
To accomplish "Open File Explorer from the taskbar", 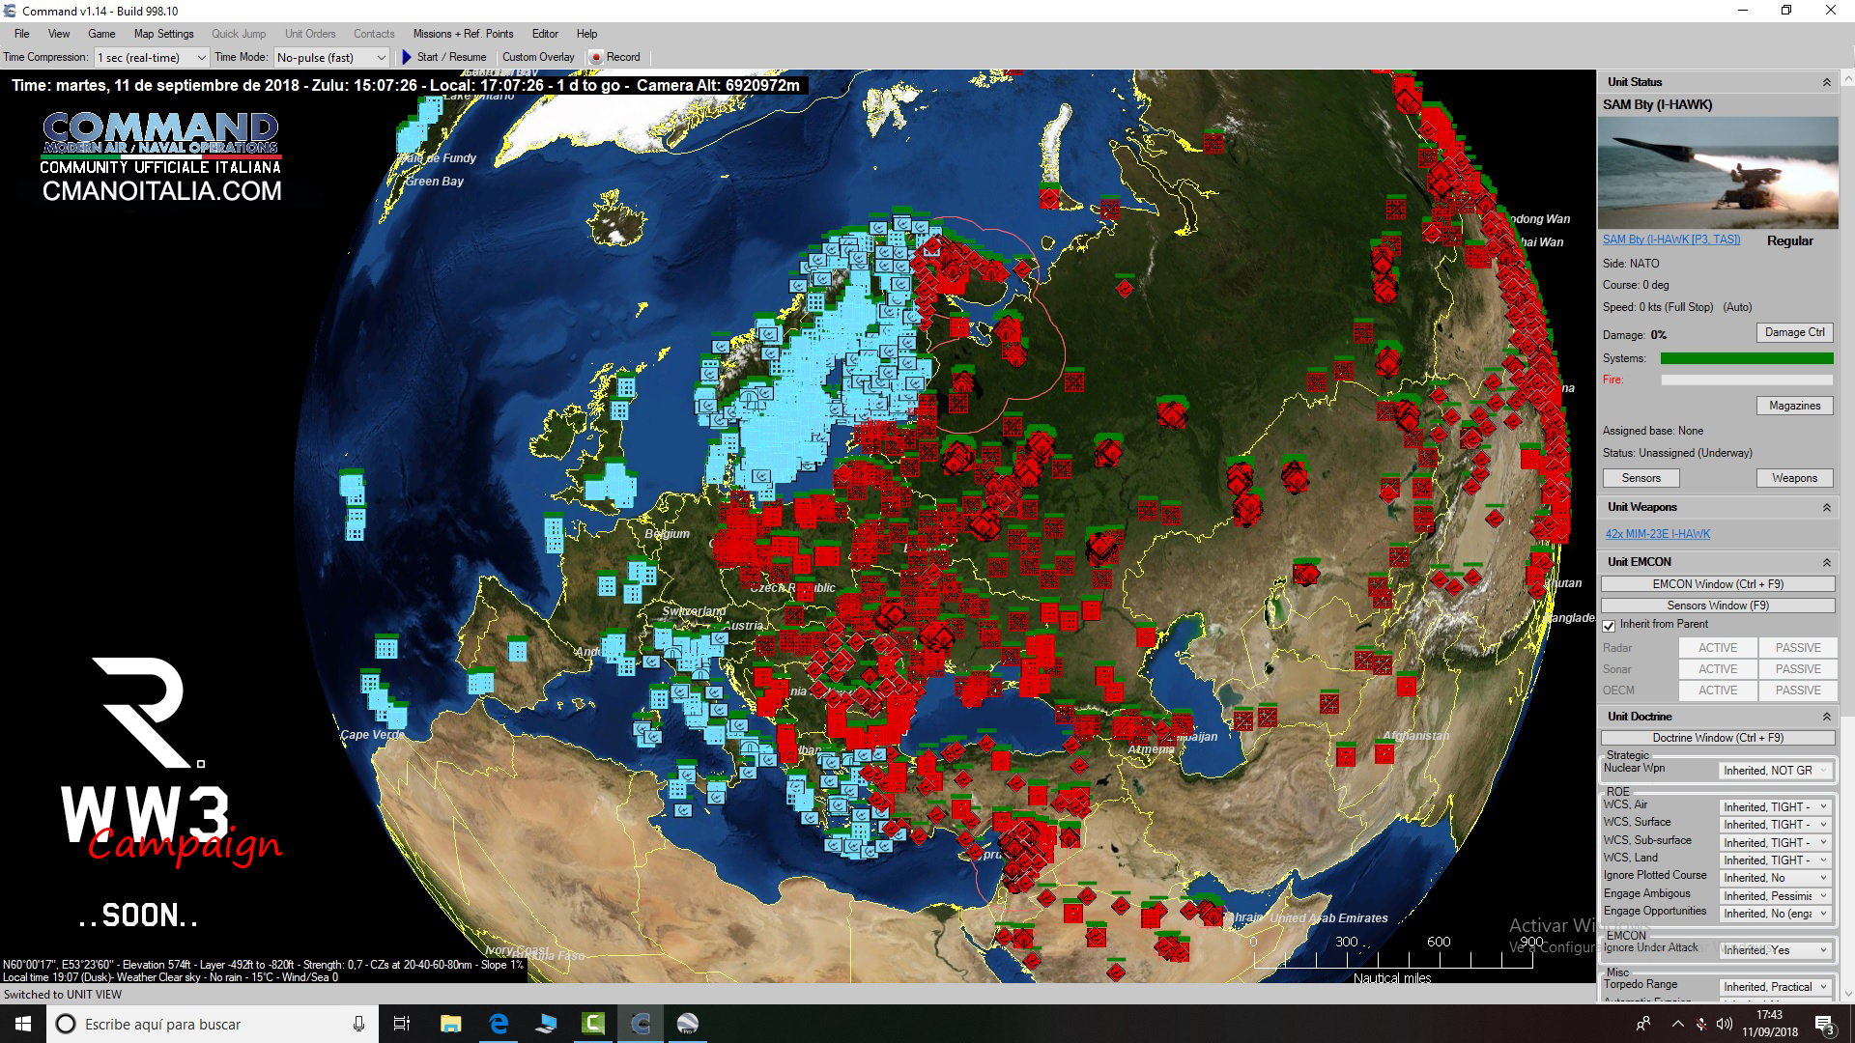I will point(450,1024).
